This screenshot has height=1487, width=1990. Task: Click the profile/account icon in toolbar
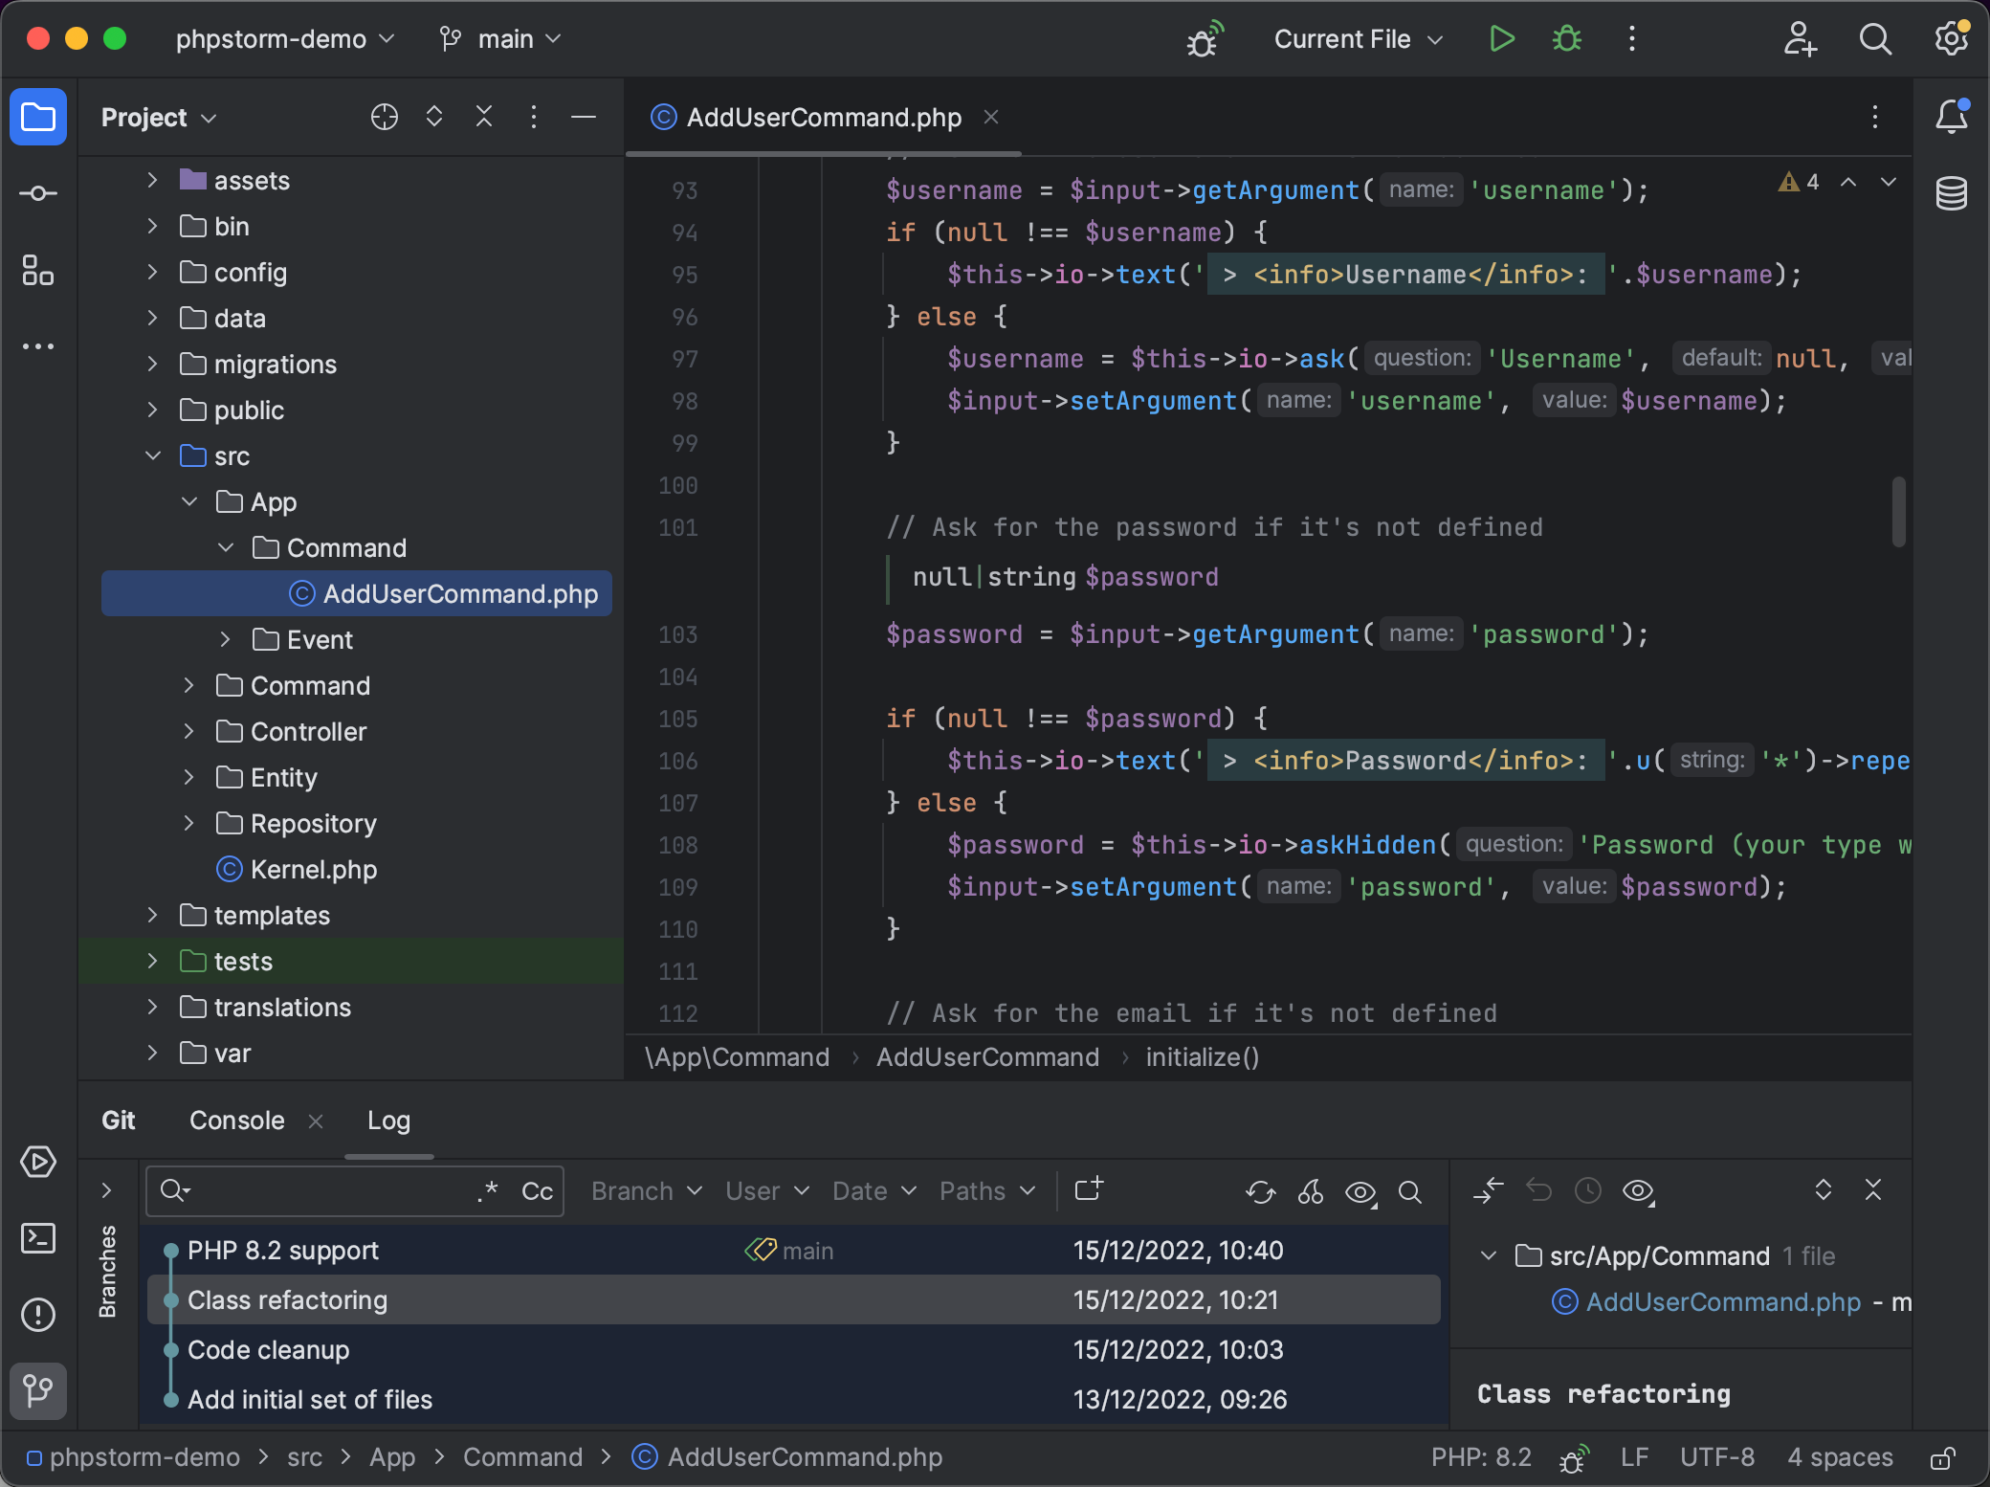coord(1800,39)
